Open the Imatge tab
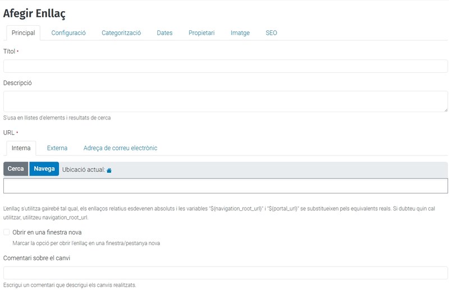The height and width of the screenshot is (290, 449). (240, 33)
